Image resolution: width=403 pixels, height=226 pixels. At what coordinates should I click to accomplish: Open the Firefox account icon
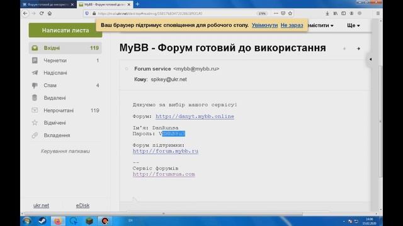(351, 13)
